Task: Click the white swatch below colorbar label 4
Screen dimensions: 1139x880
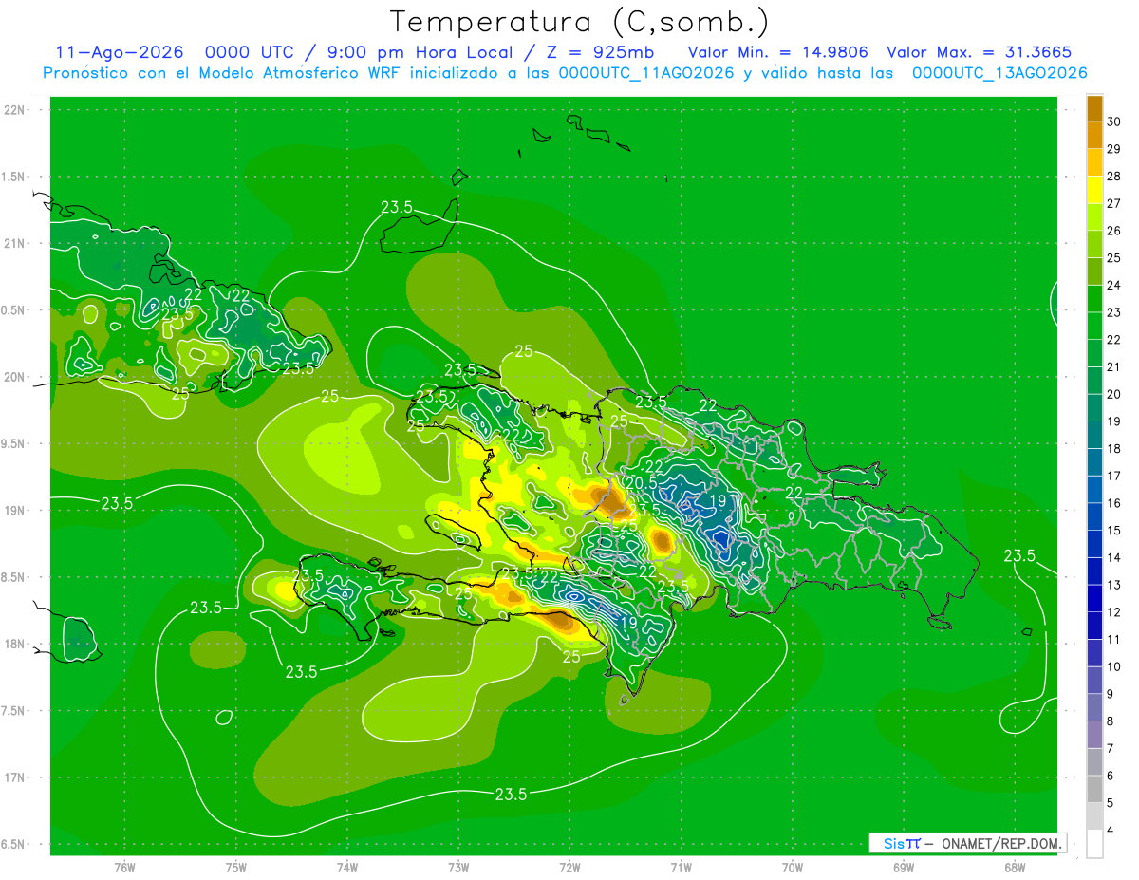Action: pyautogui.click(x=1094, y=844)
